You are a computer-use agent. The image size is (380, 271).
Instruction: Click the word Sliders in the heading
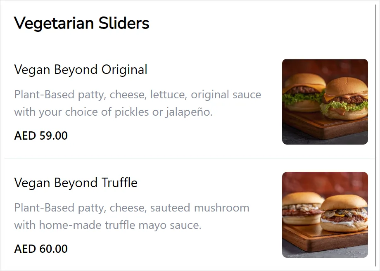[x=124, y=23]
